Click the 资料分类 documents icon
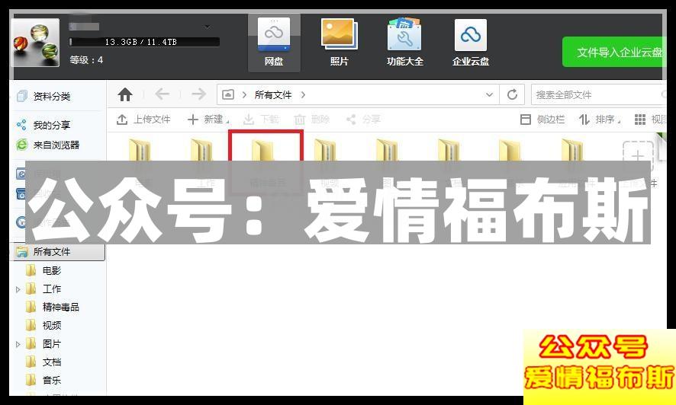This screenshot has width=676, height=405. [21, 97]
